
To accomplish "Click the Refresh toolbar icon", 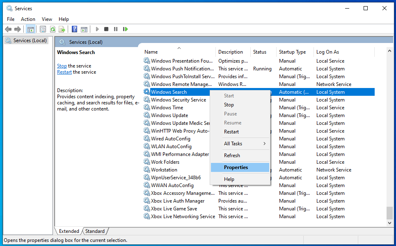I will point(53,29).
